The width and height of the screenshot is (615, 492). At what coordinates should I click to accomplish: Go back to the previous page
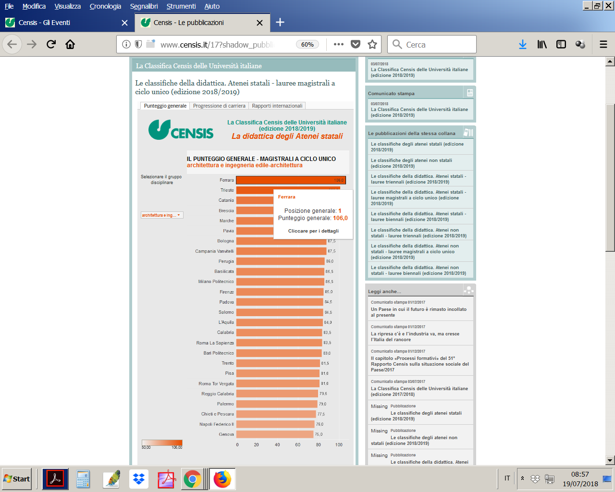[12, 44]
